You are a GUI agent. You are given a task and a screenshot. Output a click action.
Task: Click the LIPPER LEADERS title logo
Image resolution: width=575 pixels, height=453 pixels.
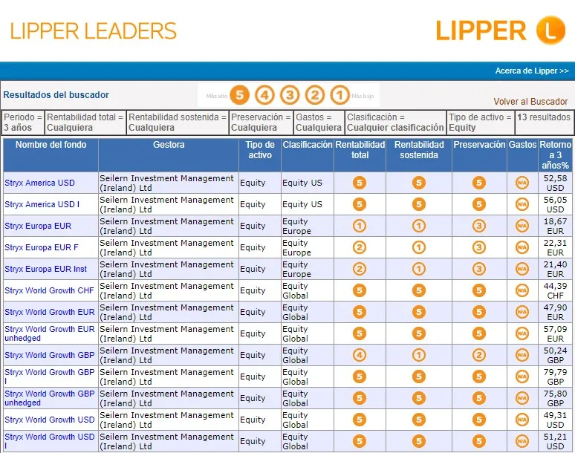click(x=94, y=31)
